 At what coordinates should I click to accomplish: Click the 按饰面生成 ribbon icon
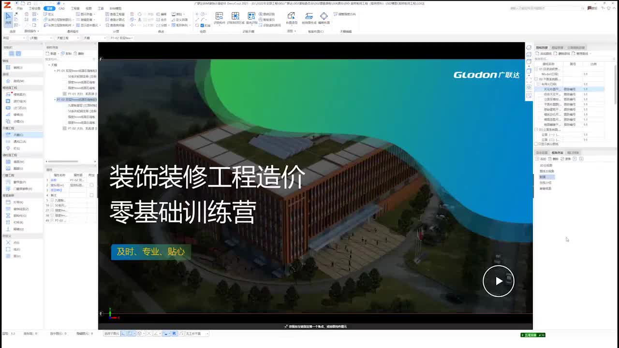point(309,18)
